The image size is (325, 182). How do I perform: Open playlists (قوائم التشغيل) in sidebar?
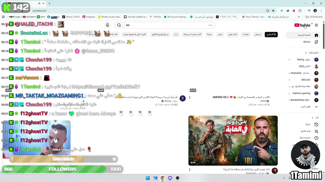click(304, 131)
